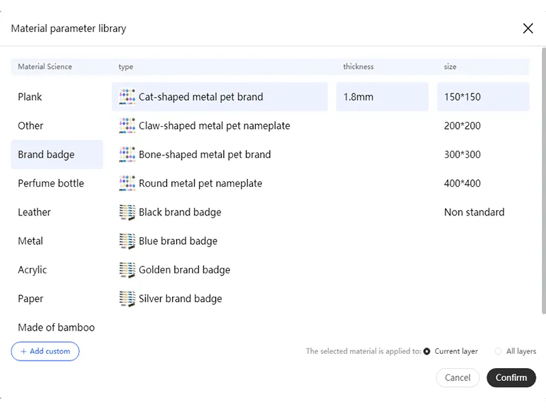The image size is (546, 409).
Task: Click the Silver brand badge icon
Action: [127, 299]
